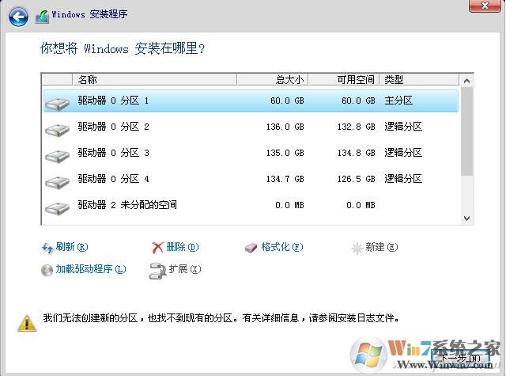Click the 删除(D) link

coord(183,247)
